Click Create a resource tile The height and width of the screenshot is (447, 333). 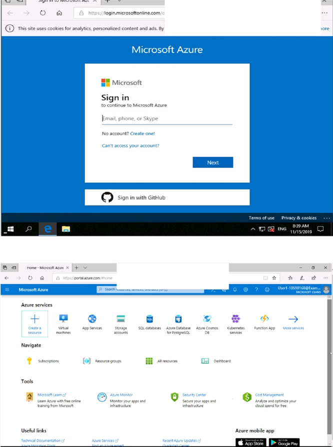tap(35, 323)
